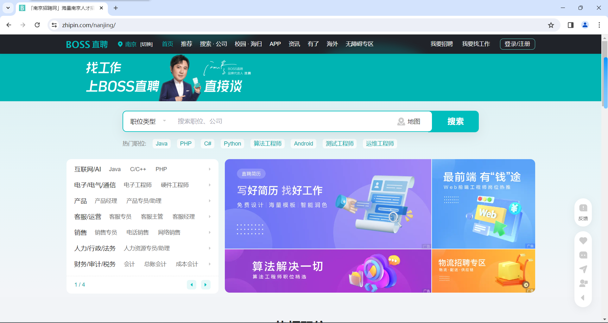Open the 电话销售 job link
The height and width of the screenshot is (323, 608).
[x=138, y=233]
